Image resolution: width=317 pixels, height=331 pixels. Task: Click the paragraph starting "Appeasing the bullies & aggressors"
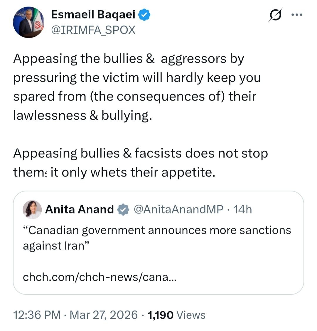click(x=137, y=87)
